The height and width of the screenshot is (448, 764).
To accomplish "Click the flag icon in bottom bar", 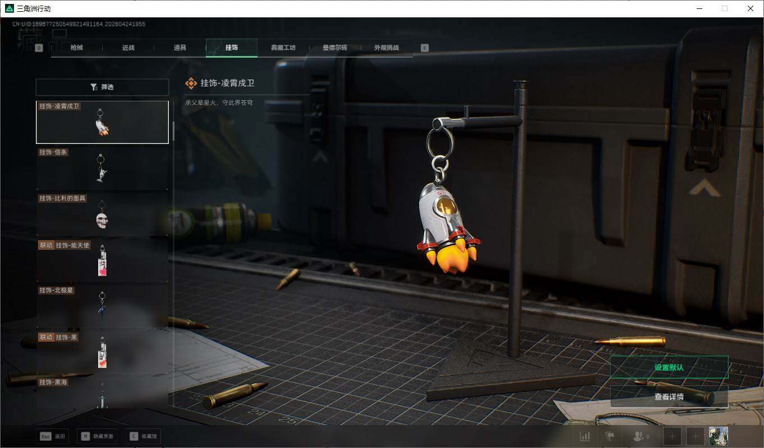I will point(610,436).
